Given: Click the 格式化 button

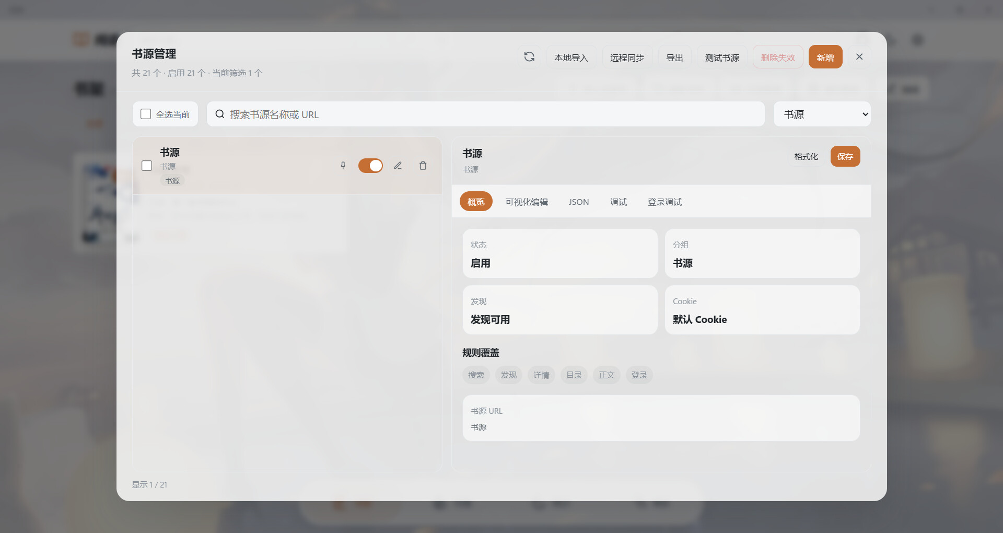Looking at the screenshot, I should pyautogui.click(x=806, y=156).
